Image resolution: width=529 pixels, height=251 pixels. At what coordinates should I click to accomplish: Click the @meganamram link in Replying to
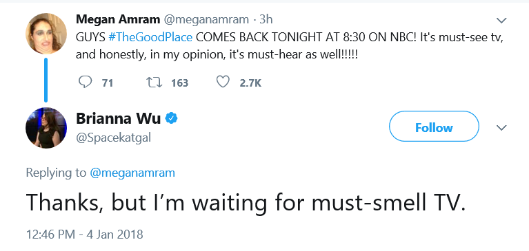[x=132, y=173]
